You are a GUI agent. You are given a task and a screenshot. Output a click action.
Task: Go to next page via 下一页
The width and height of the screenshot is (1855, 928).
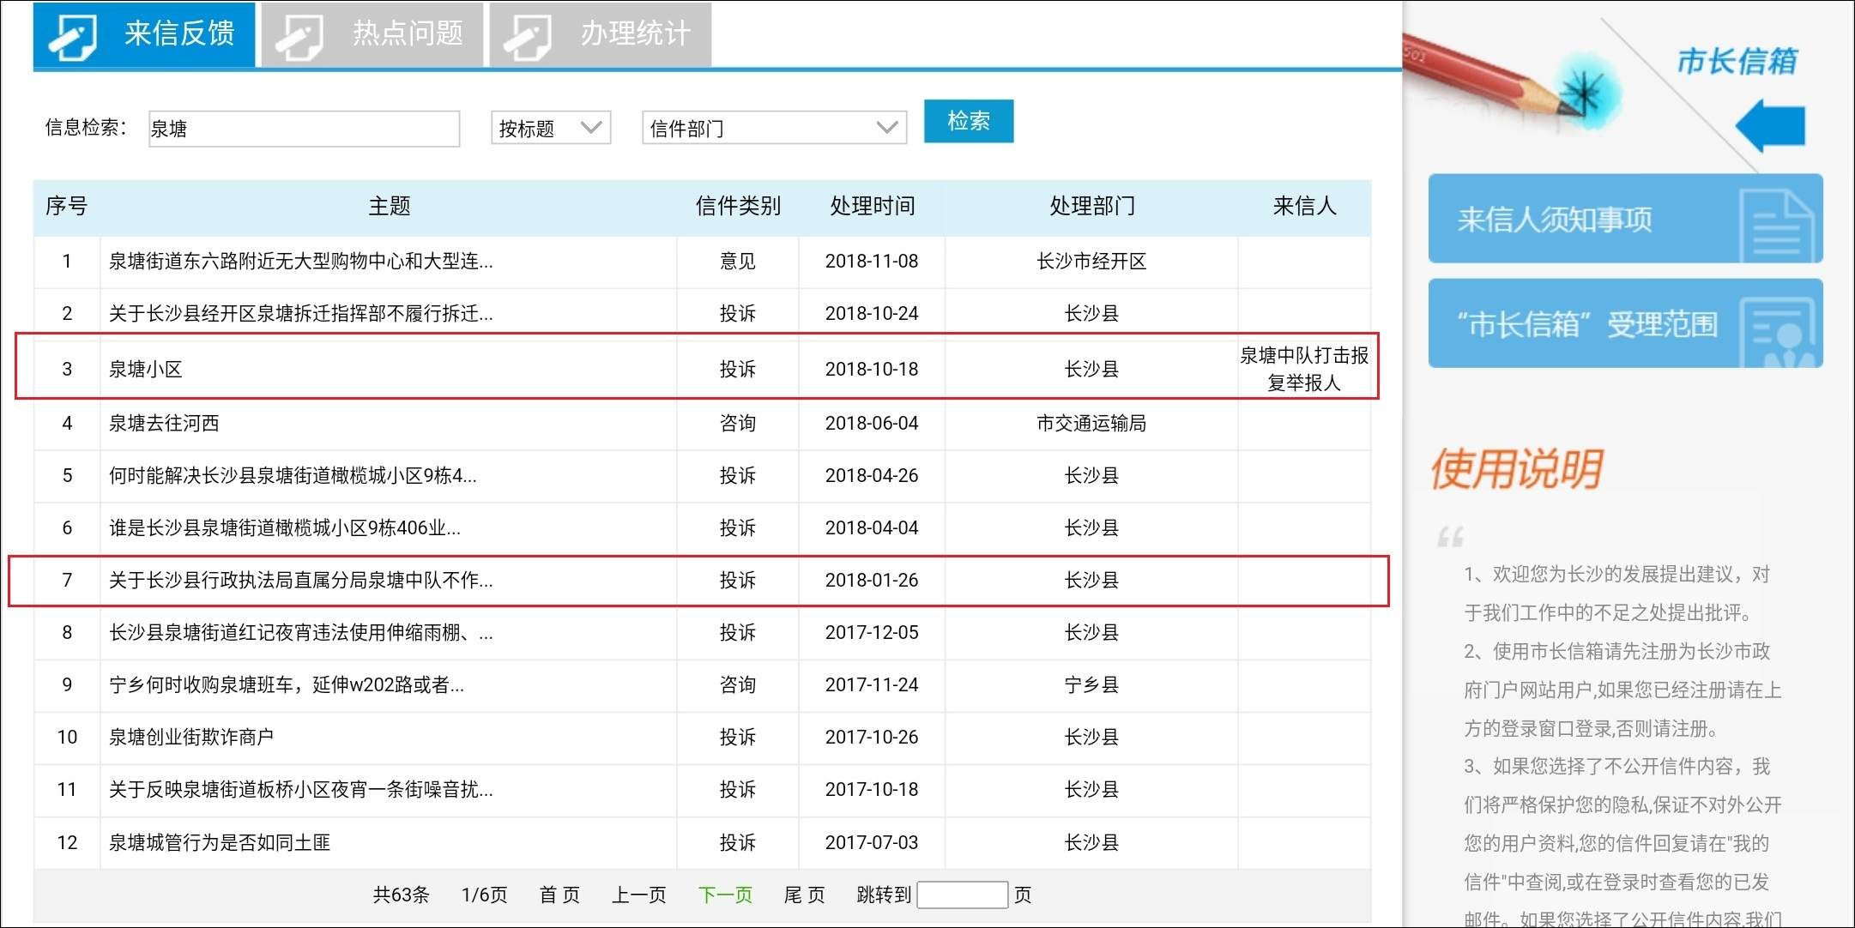coord(725,895)
